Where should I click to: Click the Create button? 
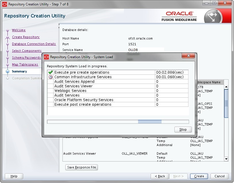pyautogui.click(x=199, y=176)
